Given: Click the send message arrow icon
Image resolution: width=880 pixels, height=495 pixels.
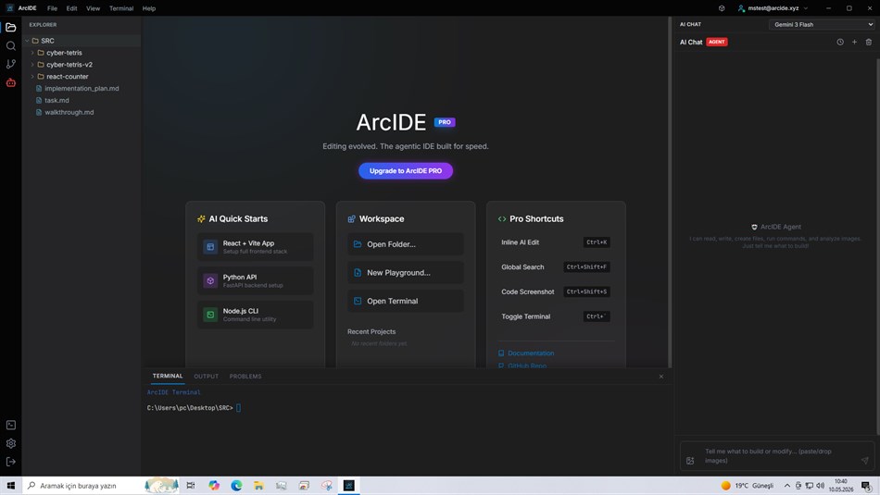Looking at the screenshot, I should (x=864, y=460).
